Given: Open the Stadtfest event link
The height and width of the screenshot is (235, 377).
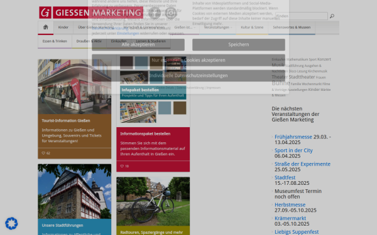Looking at the screenshot, I should click(285, 177).
